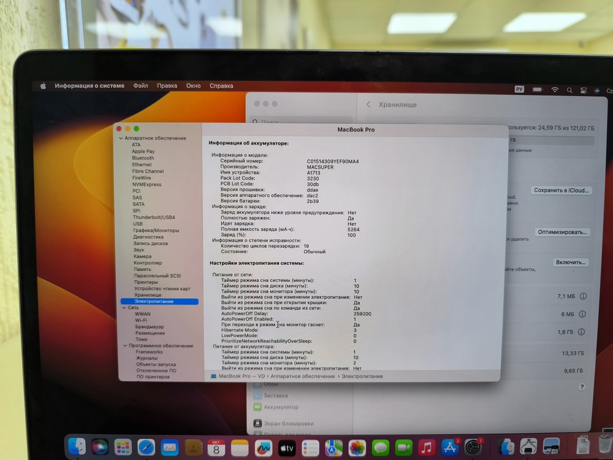The height and width of the screenshot is (460, 613).
Task: Select Bluetooth in the hardware list
Action: pos(143,158)
